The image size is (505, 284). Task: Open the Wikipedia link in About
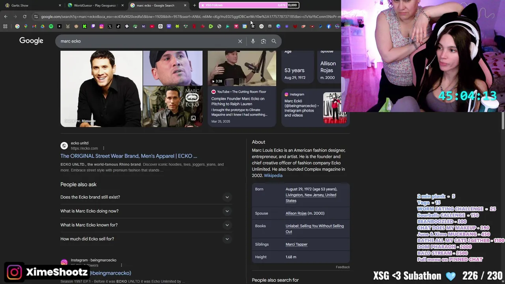pyautogui.click(x=273, y=176)
